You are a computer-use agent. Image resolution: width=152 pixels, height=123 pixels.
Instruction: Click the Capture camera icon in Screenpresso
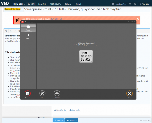point(28,93)
